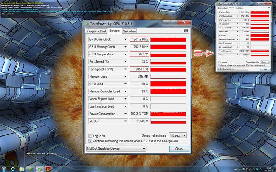
Task: Click the GPU Core Clock red graph
Action: [x=168, y=39]
